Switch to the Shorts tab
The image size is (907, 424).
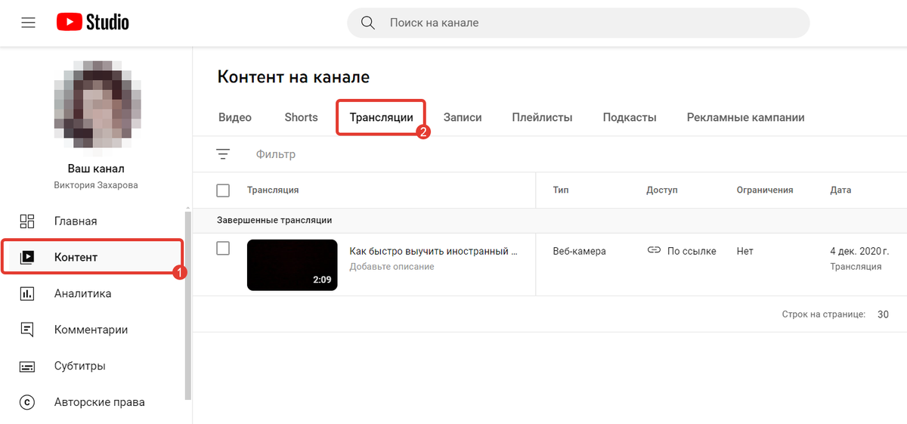(x=301, y=117)
